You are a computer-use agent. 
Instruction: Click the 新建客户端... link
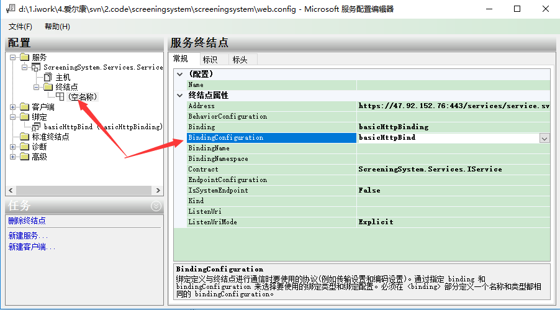[32, 247]
